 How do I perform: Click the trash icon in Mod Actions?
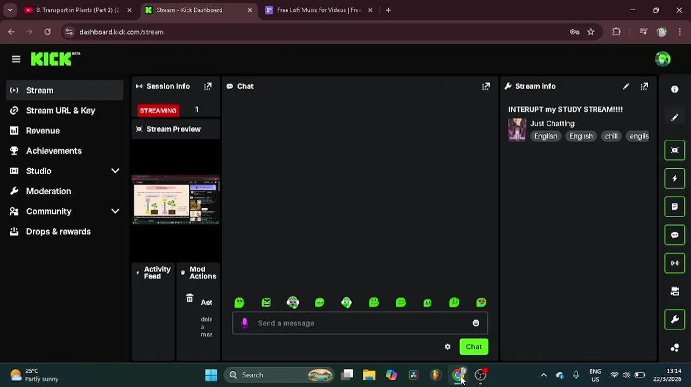tap(189, 298)
